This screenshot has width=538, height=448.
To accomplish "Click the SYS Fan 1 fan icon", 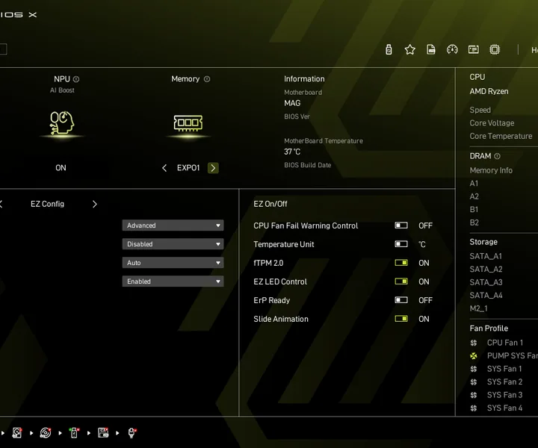I will 474,369.
